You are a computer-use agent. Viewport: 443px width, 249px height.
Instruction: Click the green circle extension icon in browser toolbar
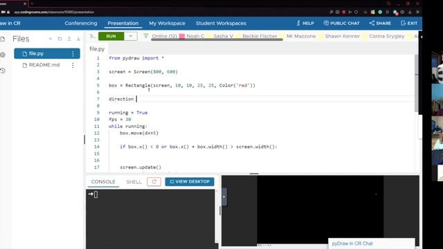point(380,12)
